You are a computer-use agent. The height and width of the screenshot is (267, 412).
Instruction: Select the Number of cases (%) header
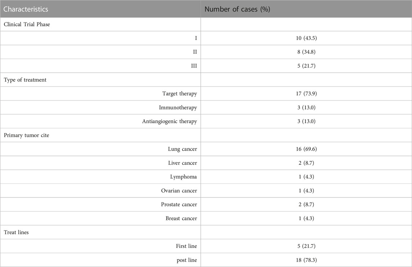(x=237, y=9)
